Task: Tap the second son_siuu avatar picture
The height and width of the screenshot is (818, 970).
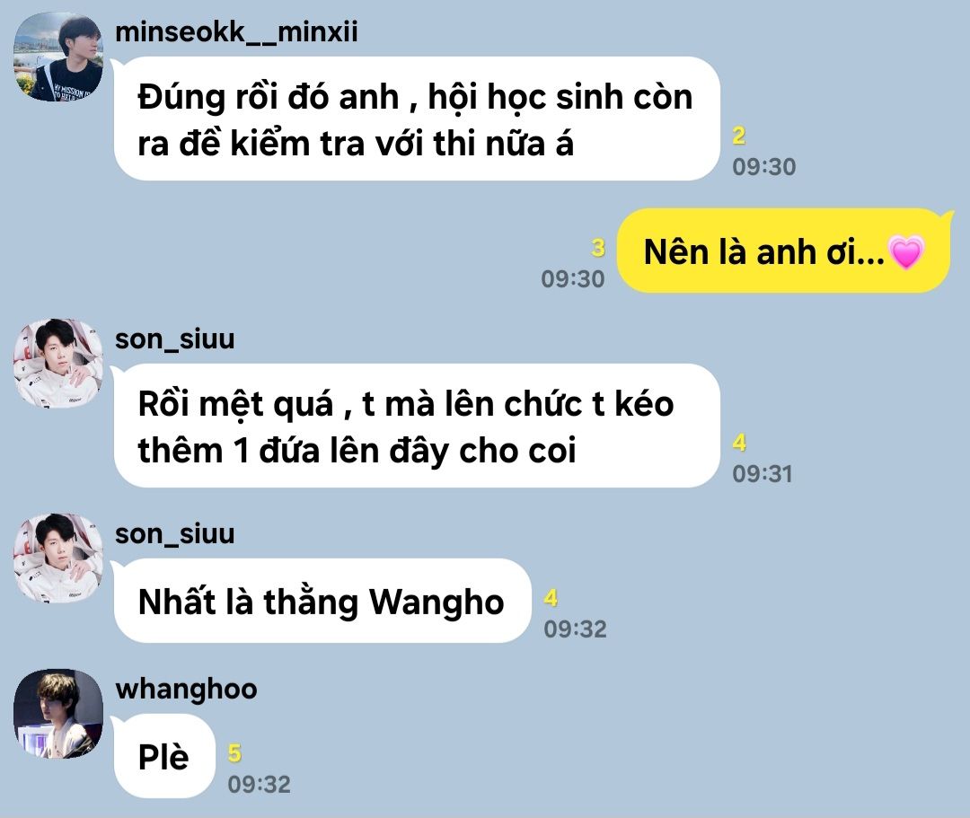Action: tap(58, 558)
